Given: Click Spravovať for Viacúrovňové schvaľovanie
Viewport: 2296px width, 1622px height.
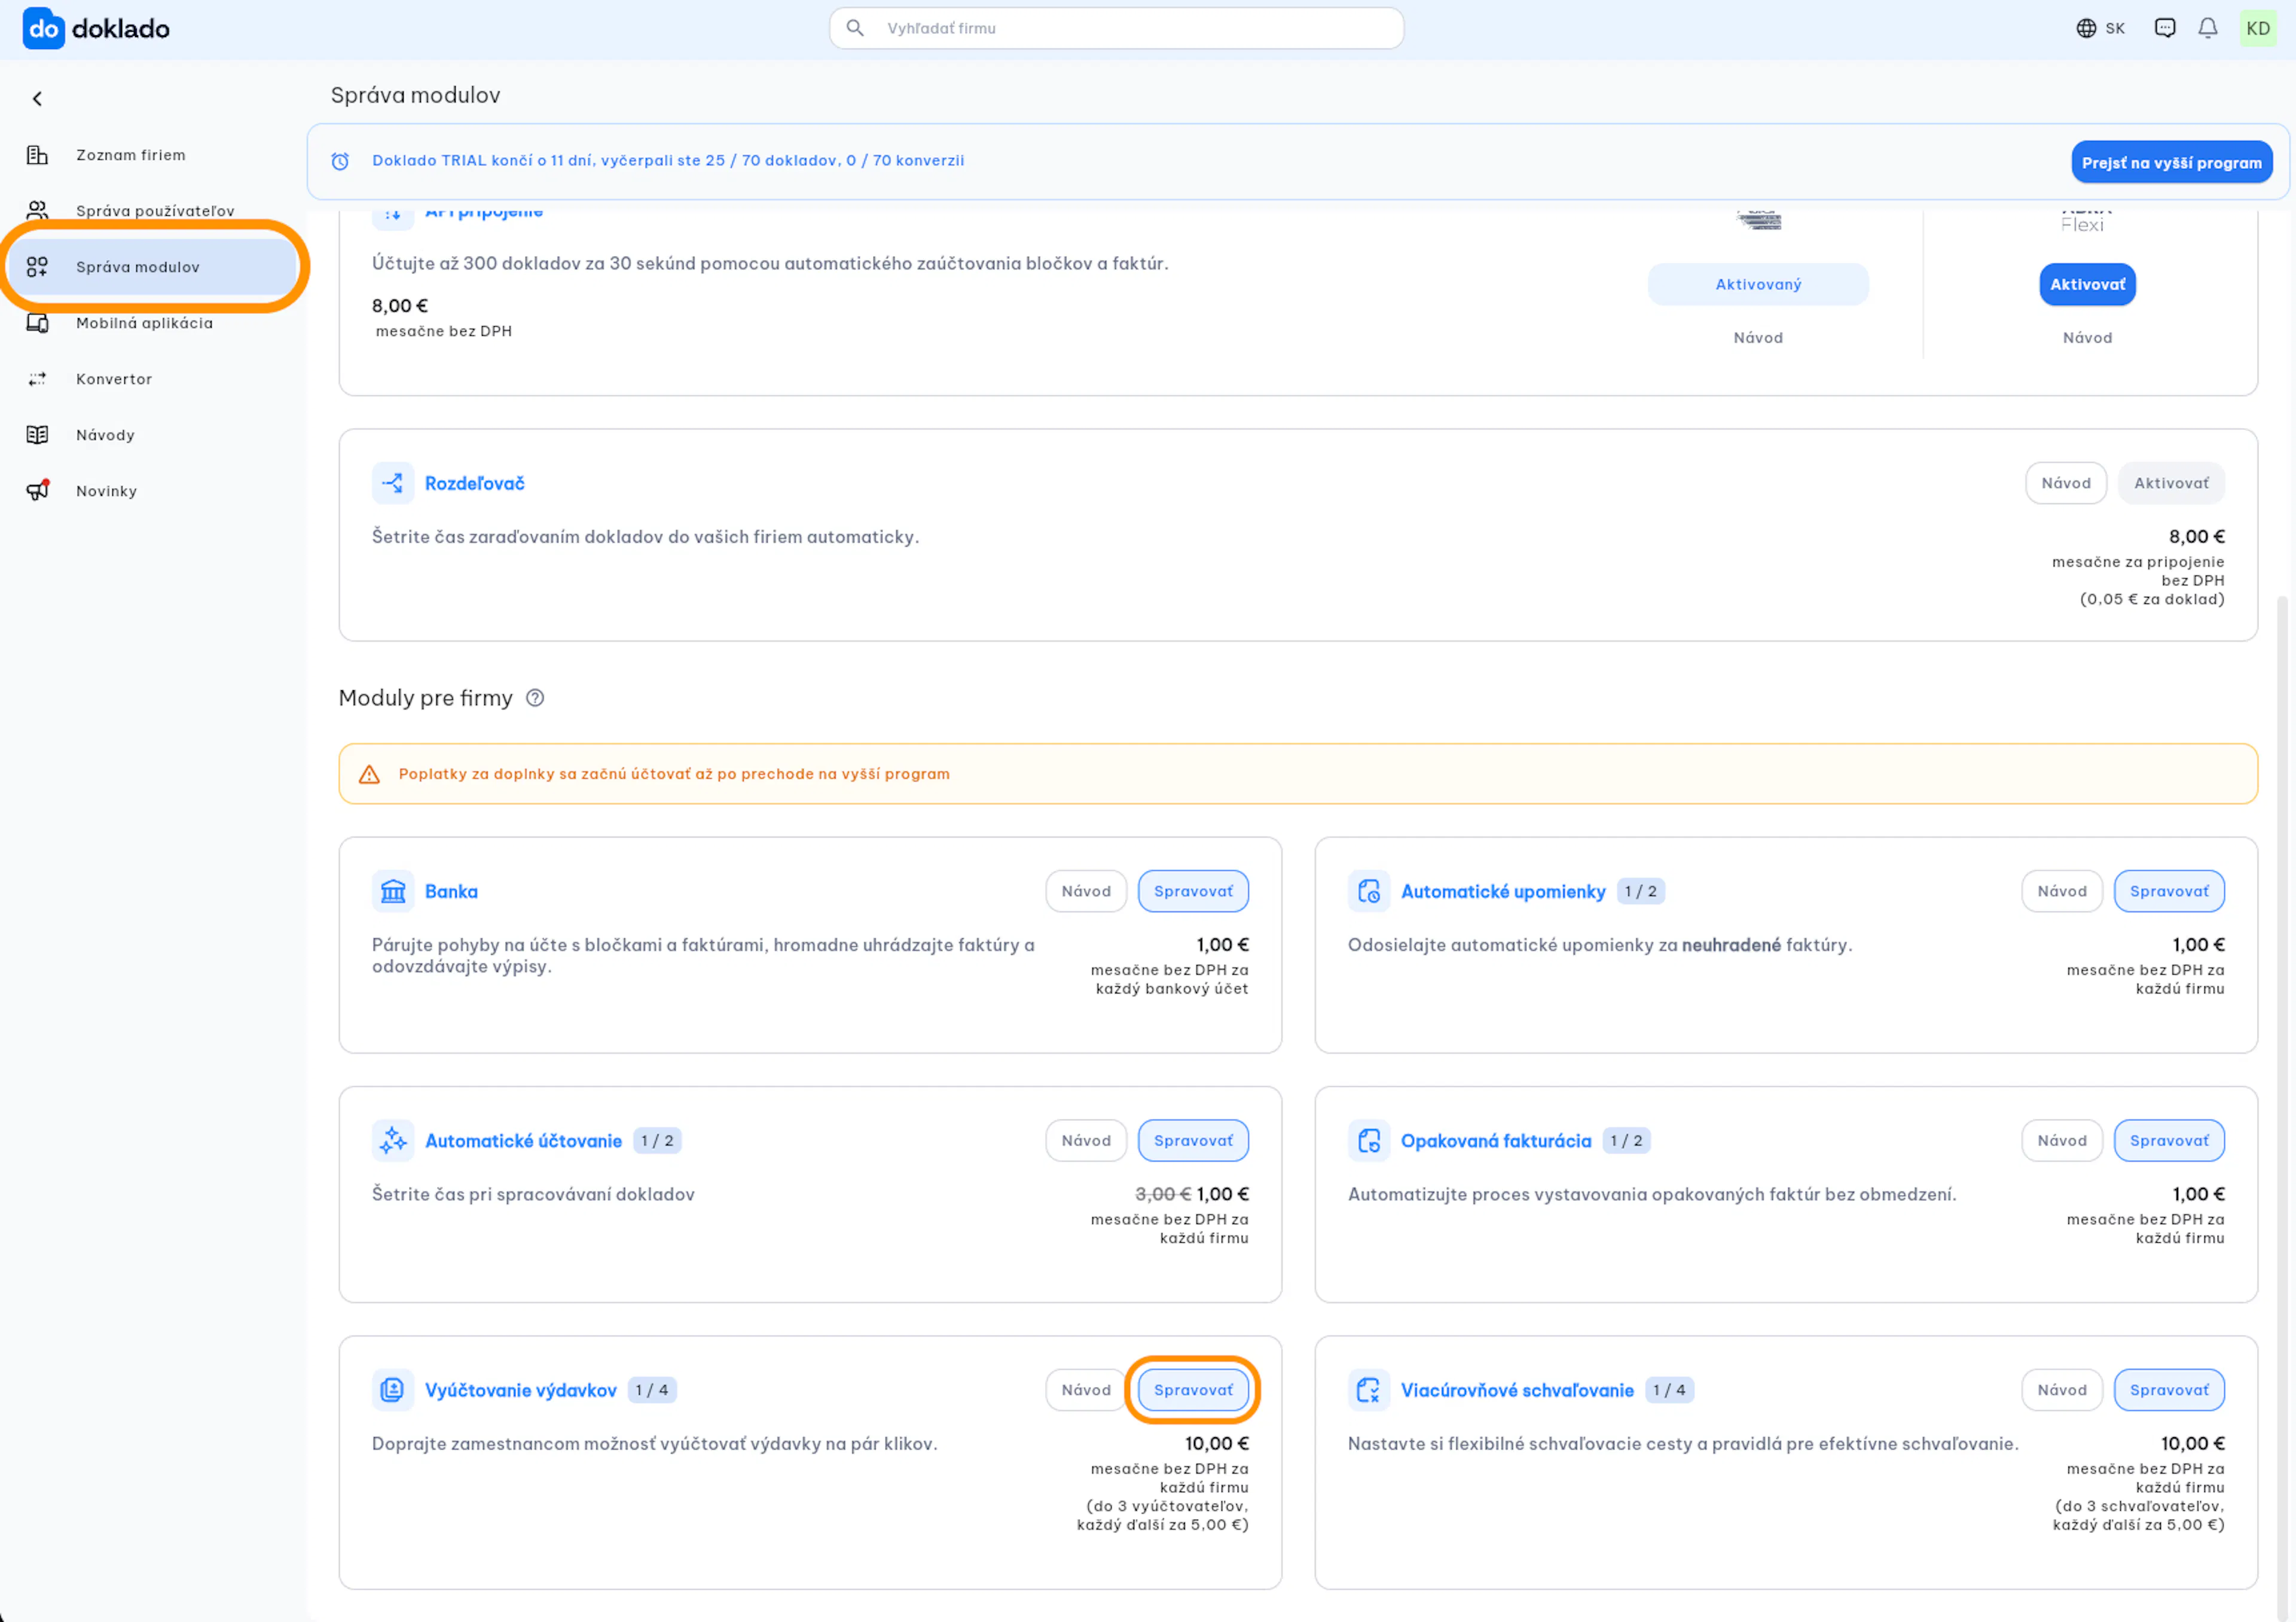Looking at the screenshot, I should [x=2169, y=1390].
